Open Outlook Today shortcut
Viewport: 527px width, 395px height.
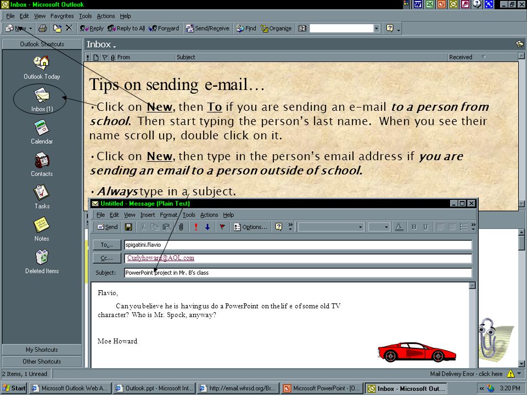point(42,67)
